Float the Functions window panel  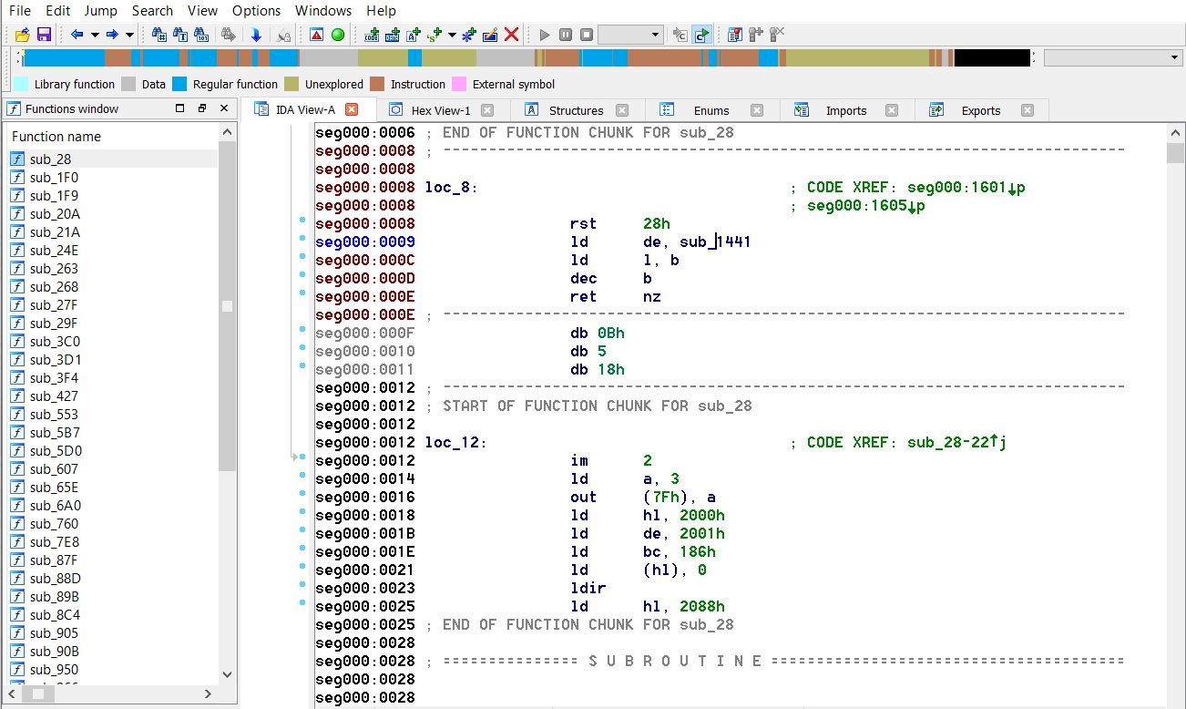202,108
